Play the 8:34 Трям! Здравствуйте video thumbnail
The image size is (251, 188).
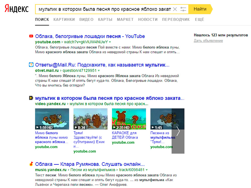(90, 119)
